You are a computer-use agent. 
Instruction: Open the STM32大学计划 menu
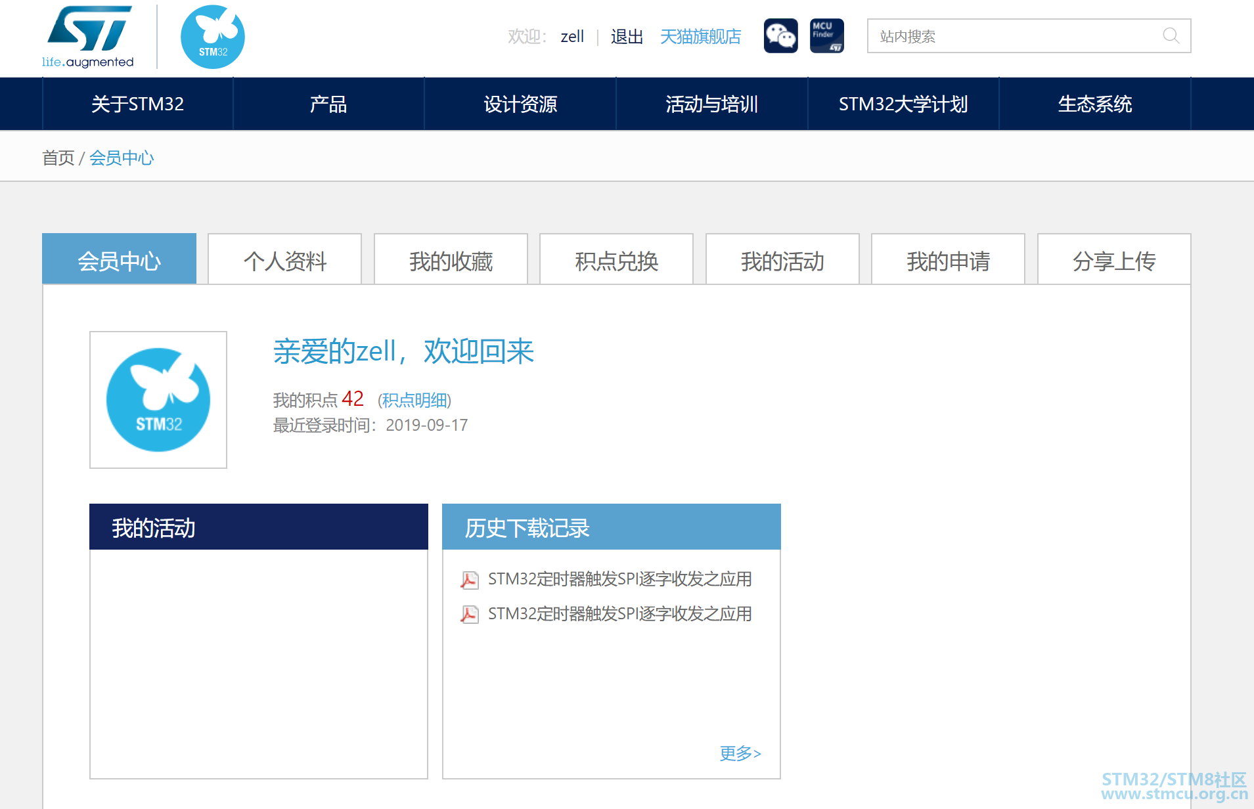pyautogui.click(x=903, y=104)
